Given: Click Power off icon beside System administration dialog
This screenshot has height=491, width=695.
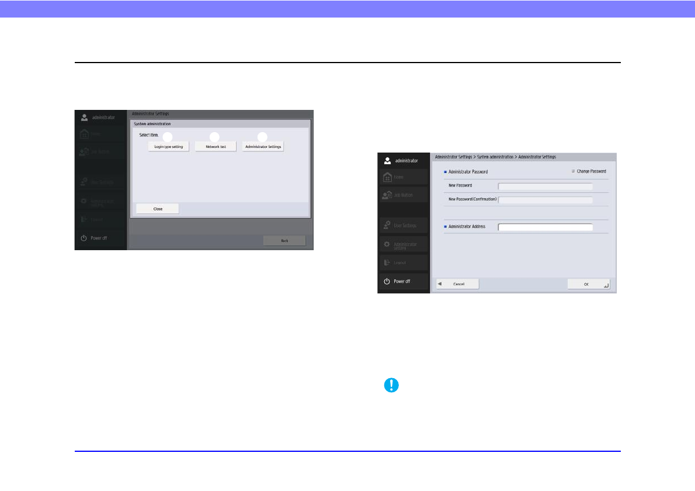Looking at the screenshot, I should 84,238.
